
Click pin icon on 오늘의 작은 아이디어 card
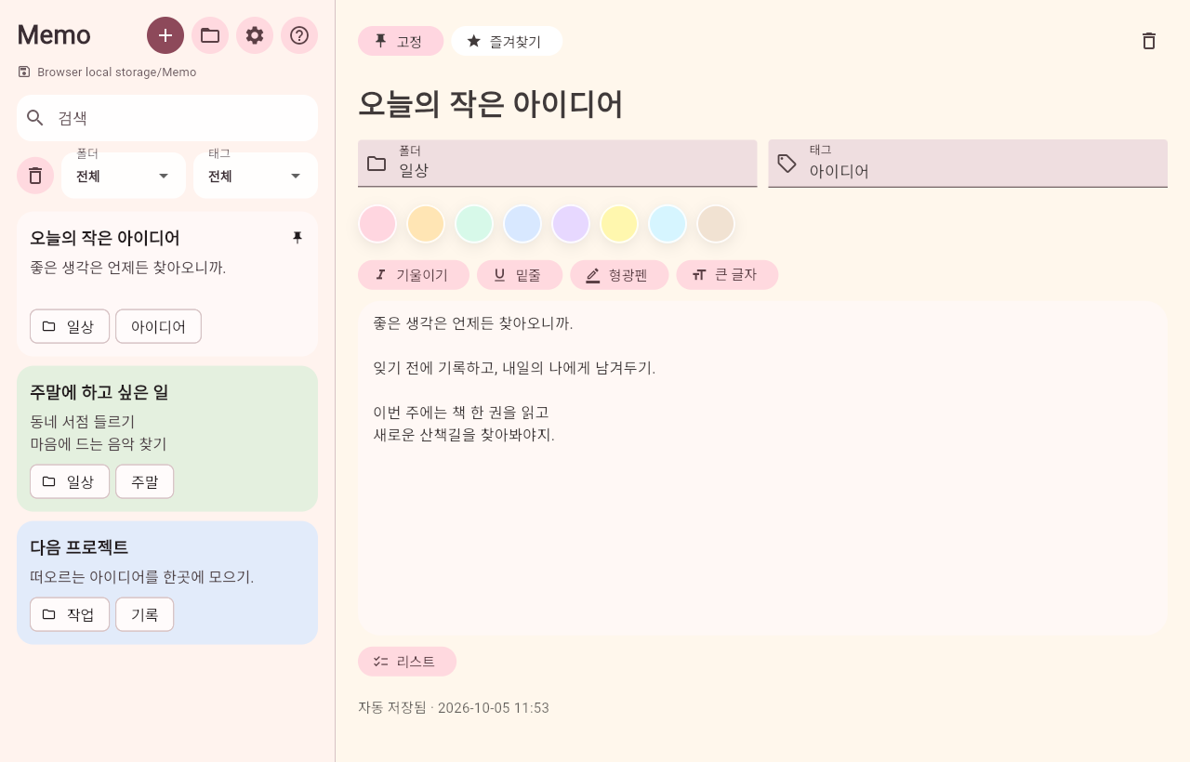pos(297,238)
